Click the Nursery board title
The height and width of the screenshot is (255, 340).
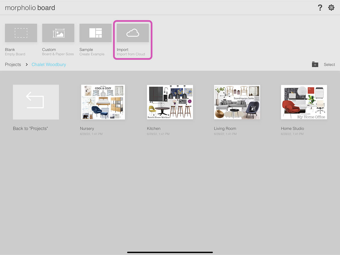(x=87, y=128)
